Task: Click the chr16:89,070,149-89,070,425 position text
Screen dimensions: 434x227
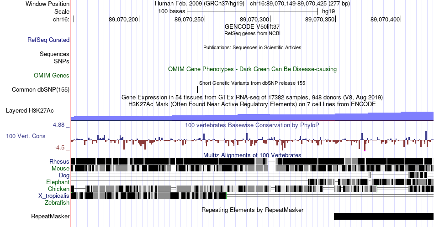Action: [300, 4]
